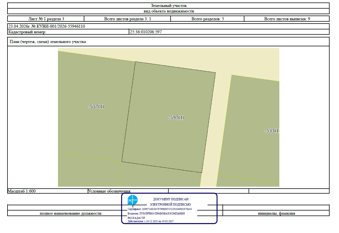Click 'План (чертеж, схема) земельного участка' heading
Image resolution: width=339 pixels, height=233 pixels.
pyautogui.click(x=48, y=42)
